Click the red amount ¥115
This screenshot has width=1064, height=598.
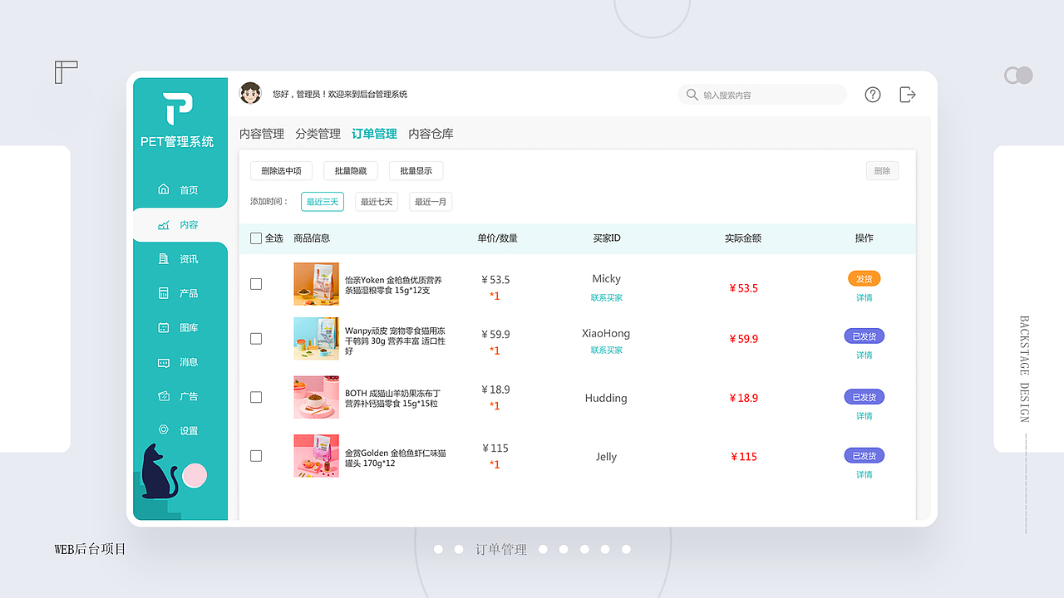pos(744,457)
